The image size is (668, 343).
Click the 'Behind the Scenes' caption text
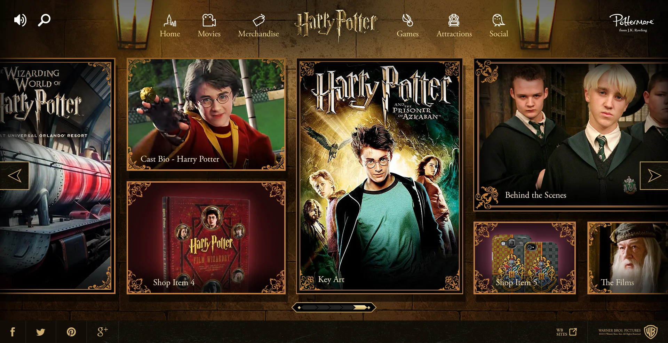536,195
